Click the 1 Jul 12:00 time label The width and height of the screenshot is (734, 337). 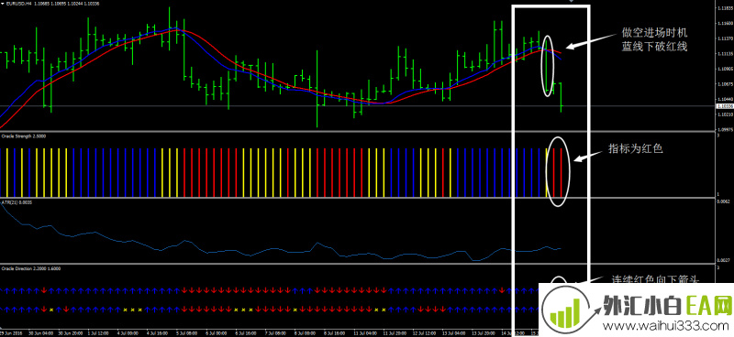98,333
